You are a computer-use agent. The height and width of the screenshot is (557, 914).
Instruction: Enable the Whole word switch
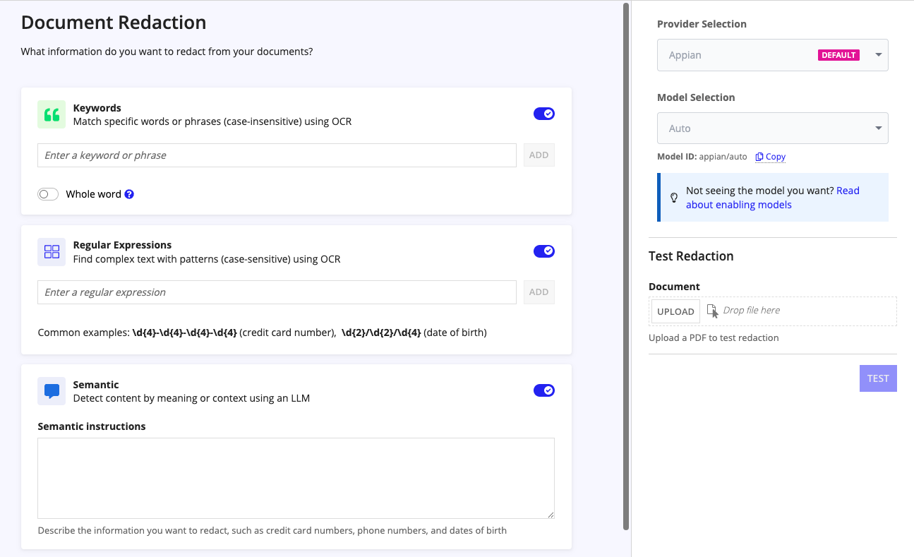[x=48, y=194]
